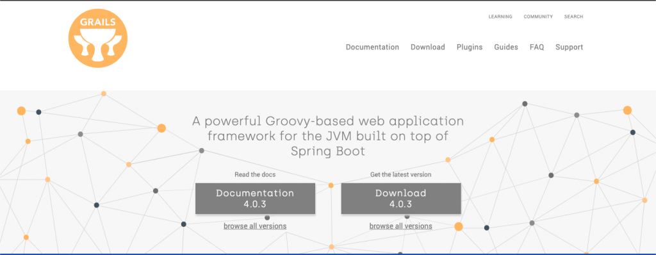
Task: Click the 'Read the docs' text
Action: [x=255, y=174]
